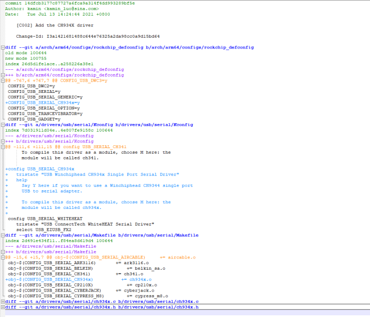Click '--- a/drivers/usb/serial/Makefile' line
Viewport: 370px width, 317px height.
tap(51, 246)
